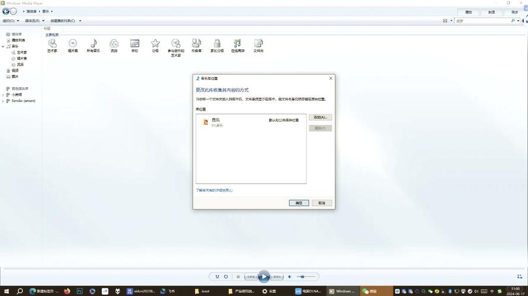Open the 流派 (Genre) view icon

click(x=114, y=46)
